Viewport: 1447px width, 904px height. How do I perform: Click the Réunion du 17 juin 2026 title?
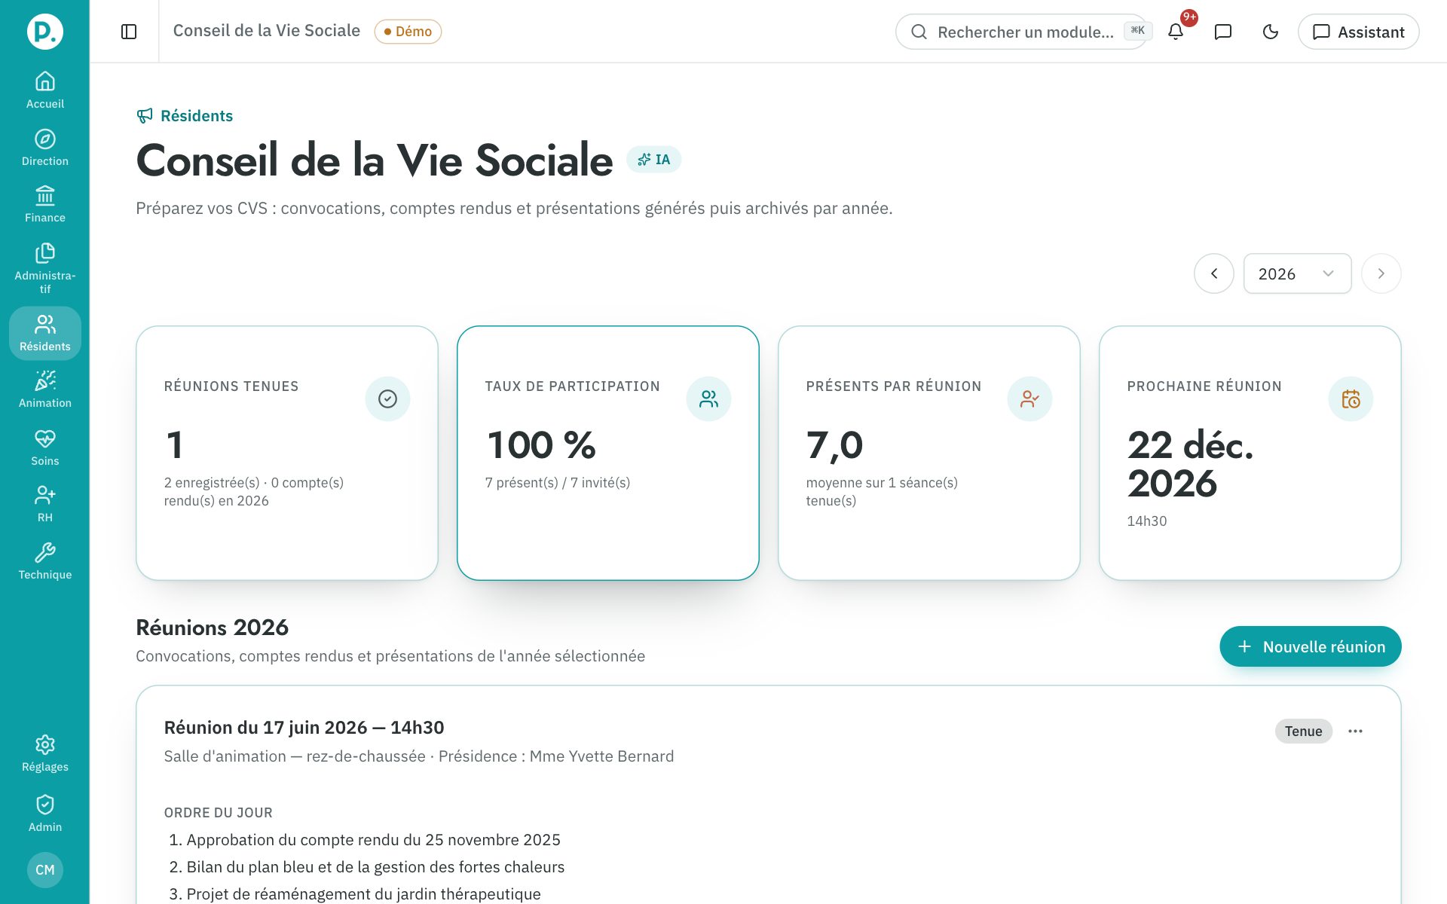(304, 728)
